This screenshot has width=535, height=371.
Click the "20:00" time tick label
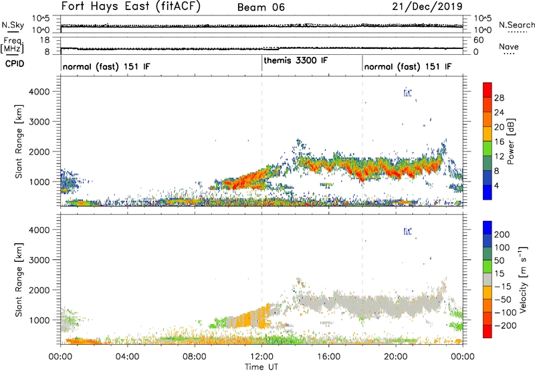coord(395,357)
